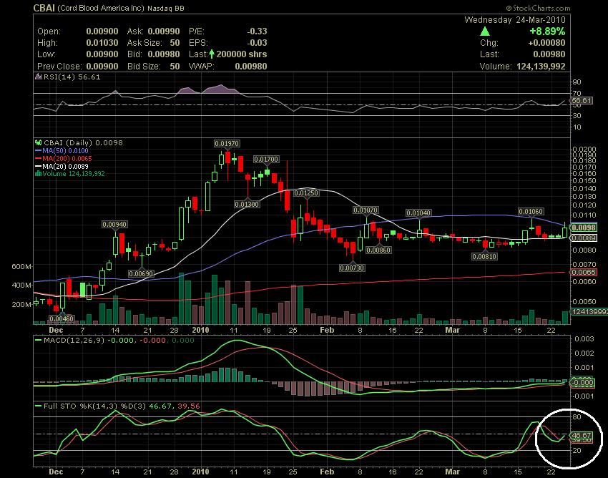
Task: Click the VWAP label
Action: point(202,67)
